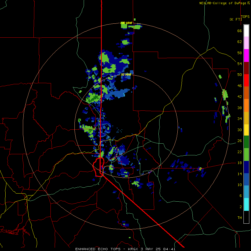Click the dark green 26 kft legend swatch
251x251 pixels.
tap(246, 142)
